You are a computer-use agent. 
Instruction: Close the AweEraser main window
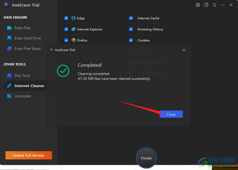pyautogui.click(x=231, y=5)
